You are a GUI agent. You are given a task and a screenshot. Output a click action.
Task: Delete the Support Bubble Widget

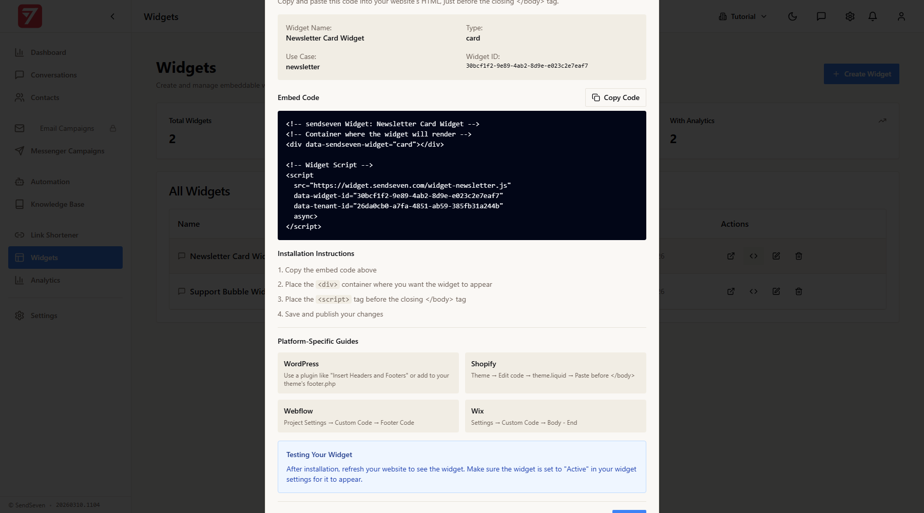pos(799,291)
